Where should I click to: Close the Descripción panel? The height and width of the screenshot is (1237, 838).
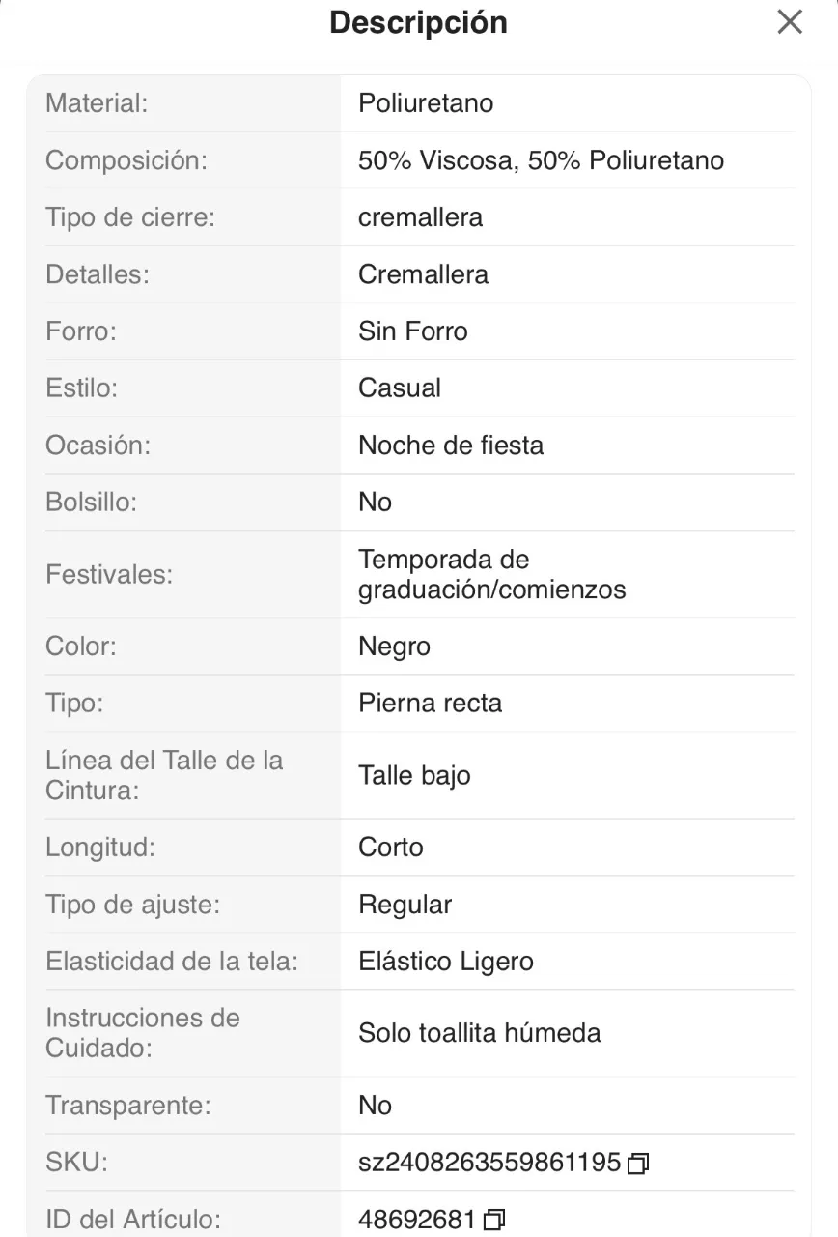click(x=790, y=22)
